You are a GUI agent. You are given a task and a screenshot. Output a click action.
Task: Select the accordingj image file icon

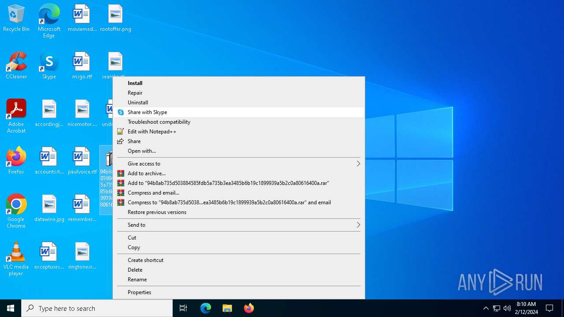[49, 114]
